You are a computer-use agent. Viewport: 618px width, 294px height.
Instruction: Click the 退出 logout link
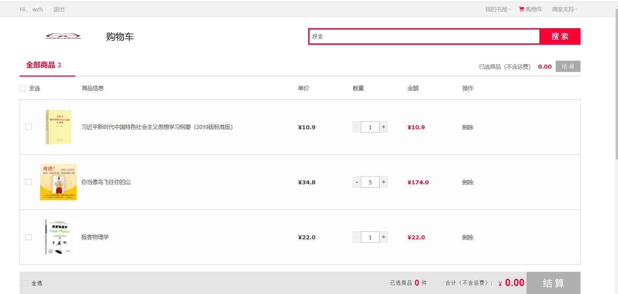(59, 9)
